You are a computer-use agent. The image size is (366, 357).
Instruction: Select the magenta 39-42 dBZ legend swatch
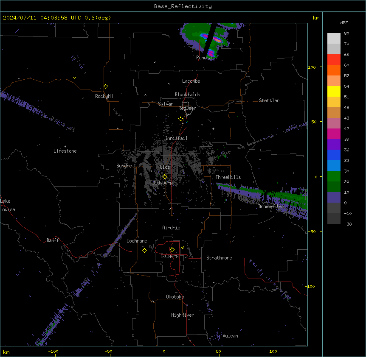coord(334,134)
